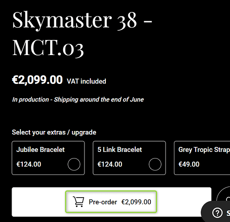
Task: Click the shopping cart icon on Pre-order
Action: (x=78, y=202)
